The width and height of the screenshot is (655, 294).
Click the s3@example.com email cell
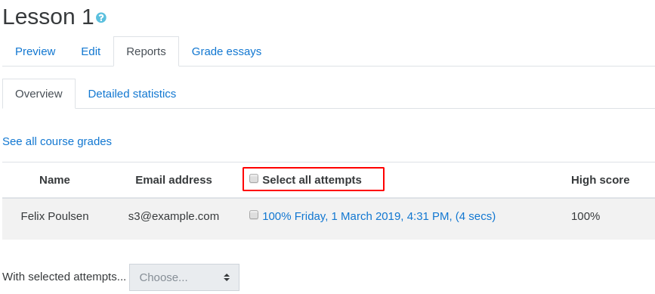coord(174,216)
